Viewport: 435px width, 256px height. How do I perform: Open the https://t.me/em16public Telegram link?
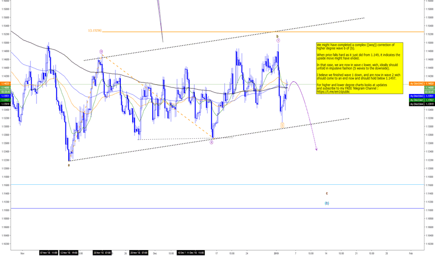[333, 92]
